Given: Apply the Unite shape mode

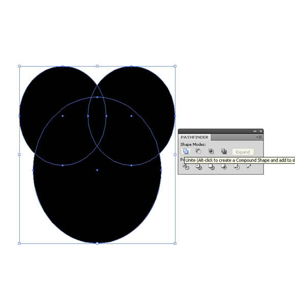Looking at the screenshot, I should (x=186, y=151).
